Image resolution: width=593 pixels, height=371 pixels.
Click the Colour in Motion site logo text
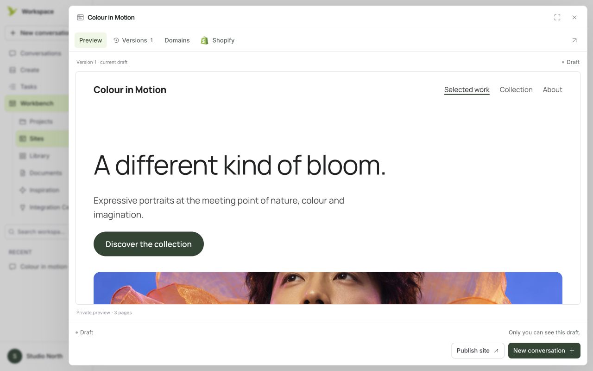pos(130,90)
